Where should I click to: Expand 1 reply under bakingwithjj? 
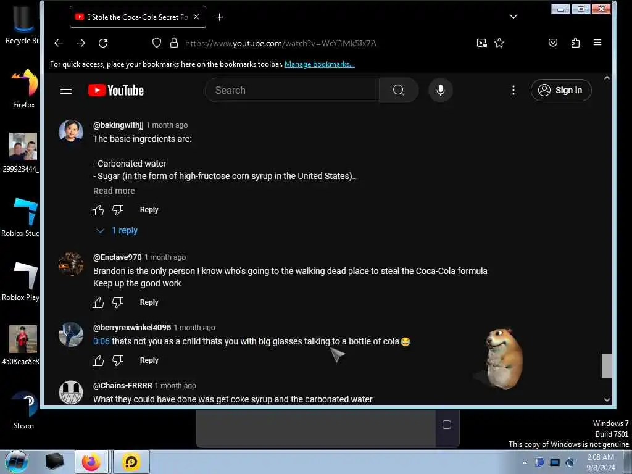tap(117, 231)
